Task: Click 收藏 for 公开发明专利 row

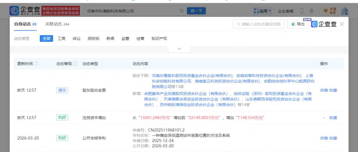Action: (x=333, y=138)
